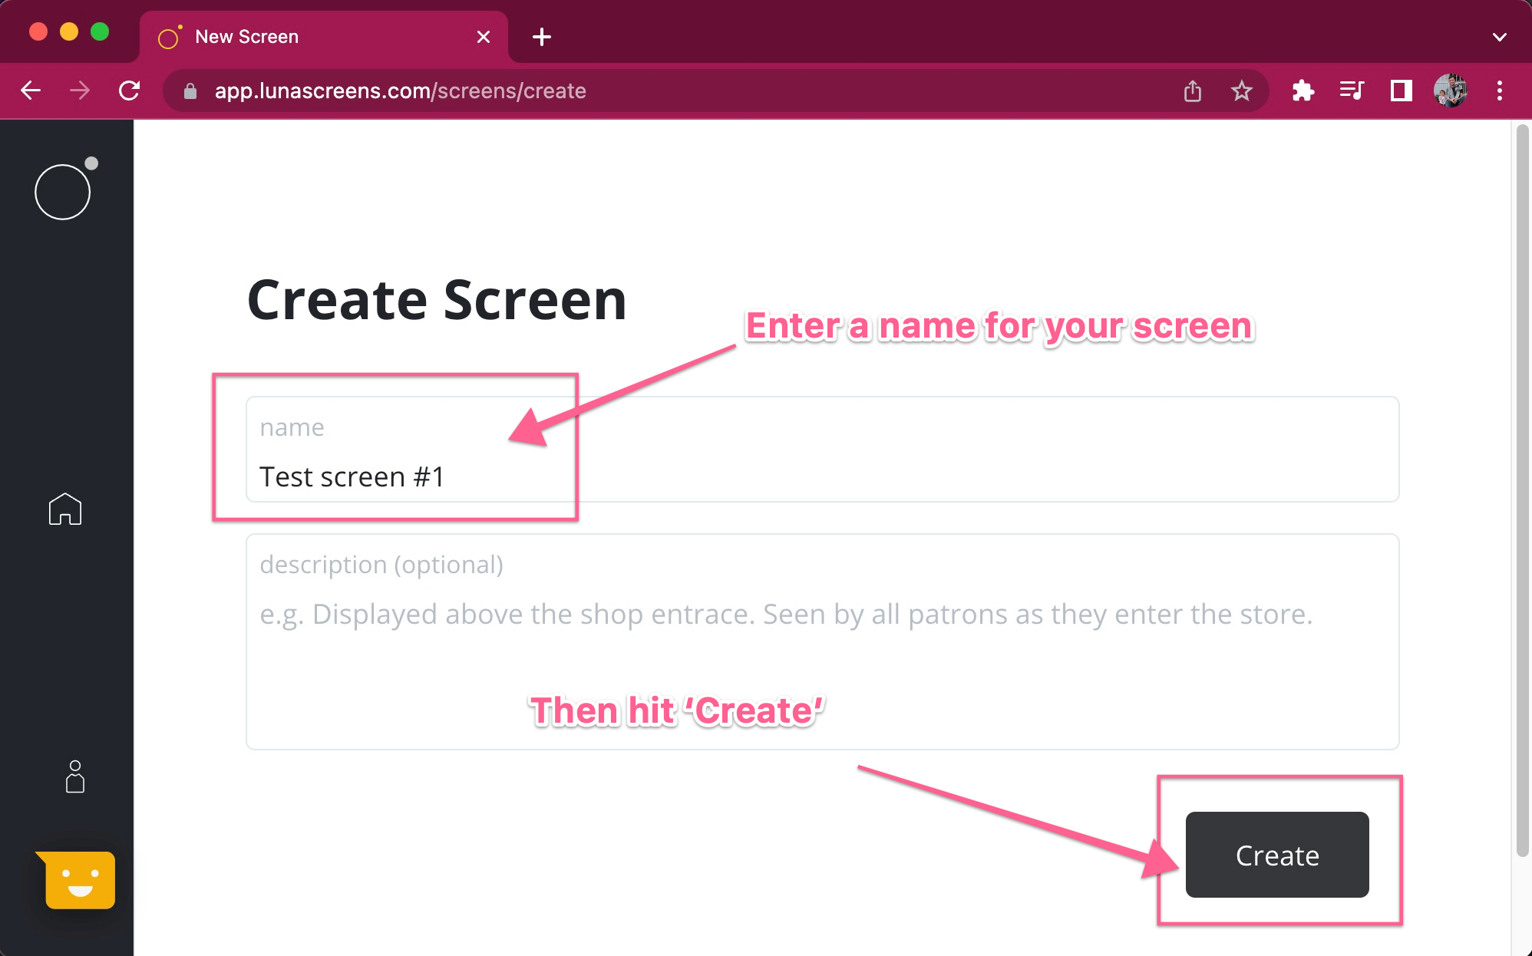Open the share/upload icon in the toolbar

pyautogui.click(x=1192, y=91)
